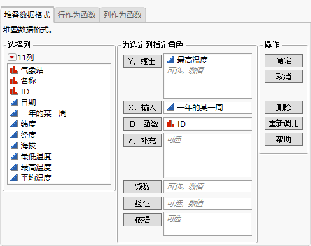Click the continuous icon next to 最低温度
311x246 pixels.
click(14, 156)
